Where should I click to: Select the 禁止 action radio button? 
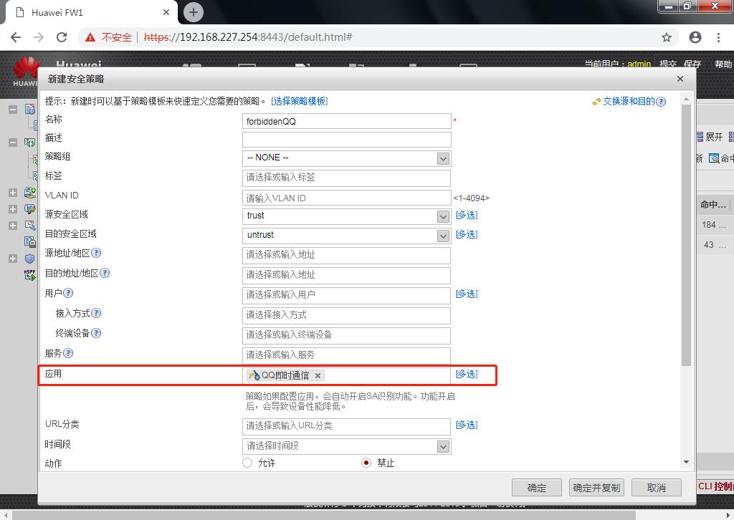(365, 463)
